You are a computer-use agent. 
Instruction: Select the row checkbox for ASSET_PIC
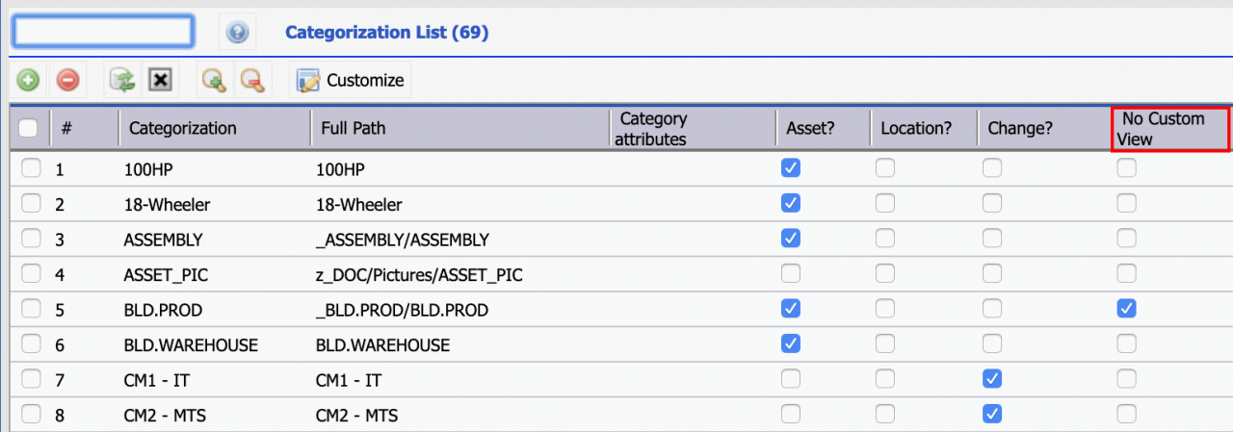click(x=31, y=273)
